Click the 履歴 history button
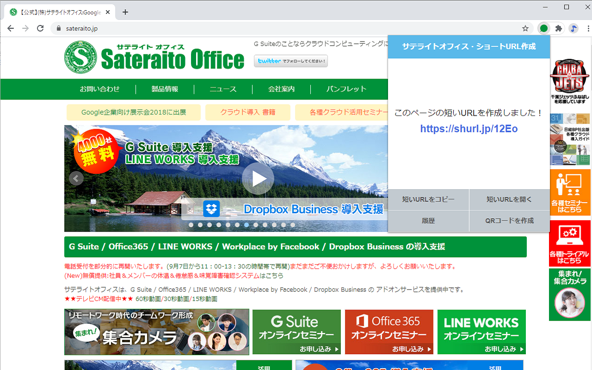The width and height of the screenshot is (592, 370). pos(428,221)
